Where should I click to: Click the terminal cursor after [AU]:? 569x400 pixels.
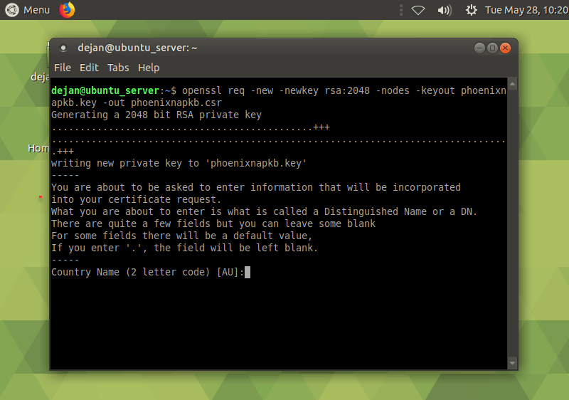click(248, 272)
